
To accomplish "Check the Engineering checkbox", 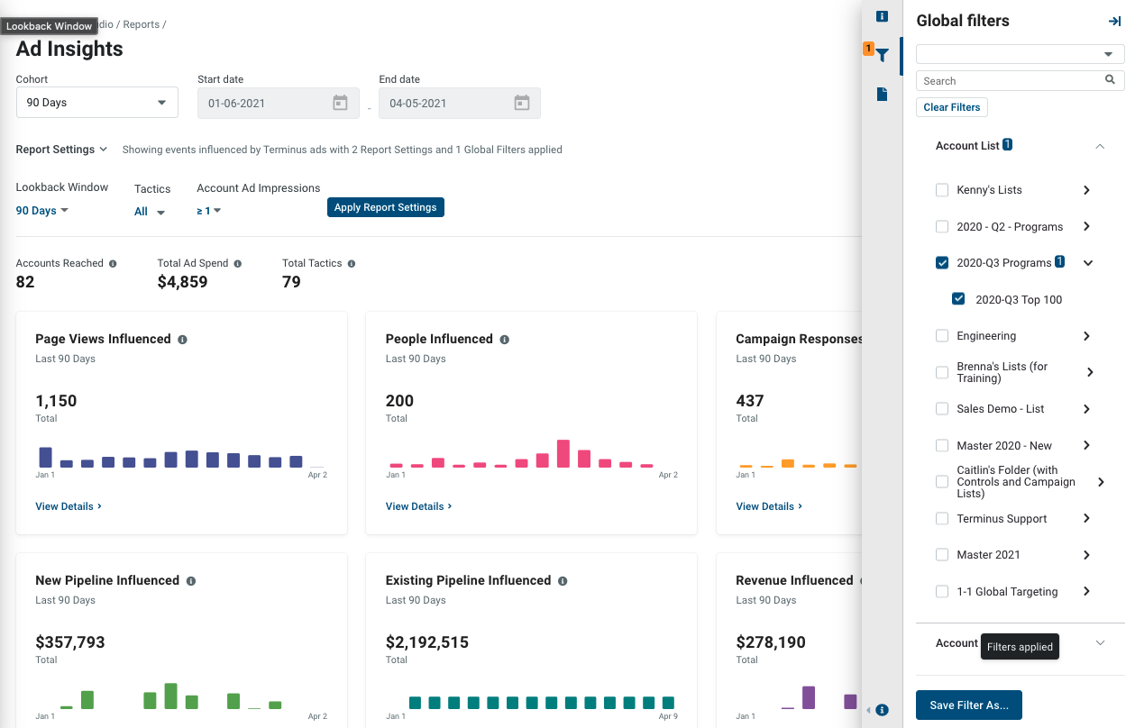I will (942, 336).
